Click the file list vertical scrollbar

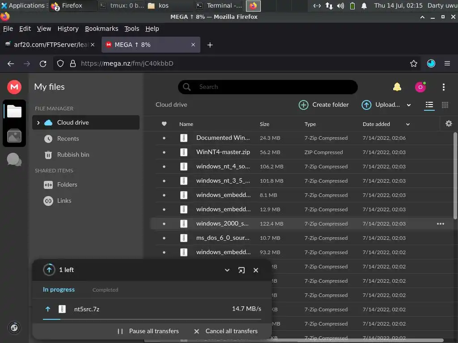(x=455, y=176)
